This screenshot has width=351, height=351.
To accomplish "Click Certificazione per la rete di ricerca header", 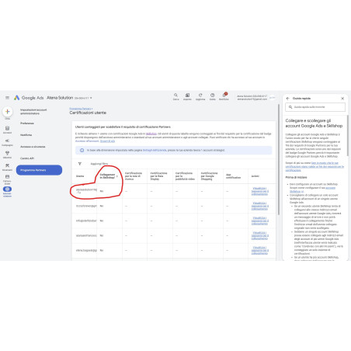I will point(134,176).
